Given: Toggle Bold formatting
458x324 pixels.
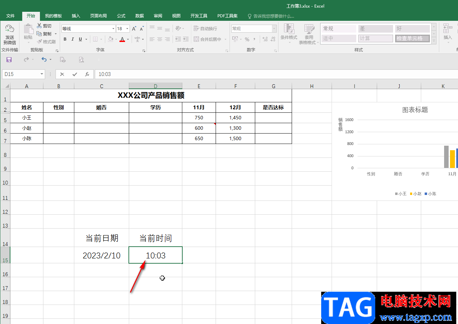Looking at the screenshot, I should (x=65, y=39).
